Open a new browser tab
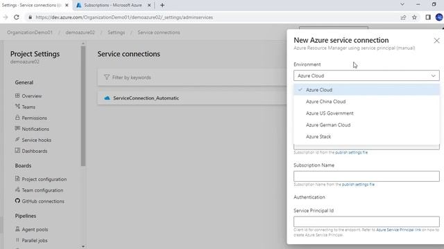444x249 pixels. (162, 5)
